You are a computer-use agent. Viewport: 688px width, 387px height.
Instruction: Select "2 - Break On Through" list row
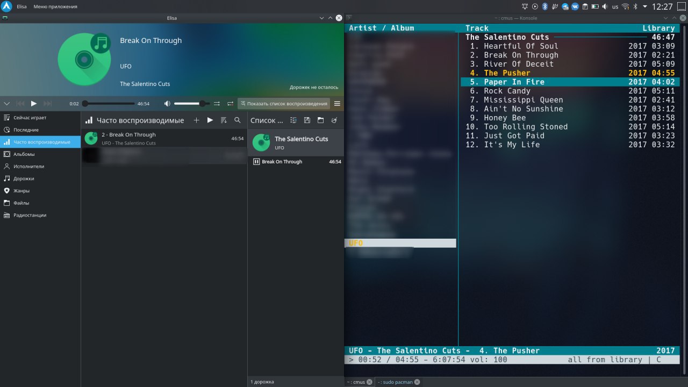coord(164,139)
